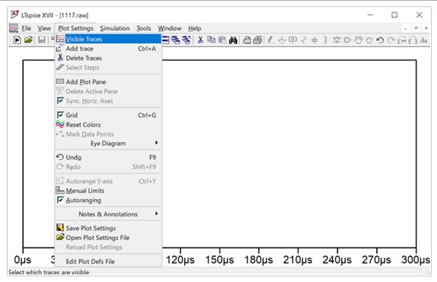Click the Open file folder toolbar icon
Viewport: 437px width, 282px height.
tap(28, 40)
